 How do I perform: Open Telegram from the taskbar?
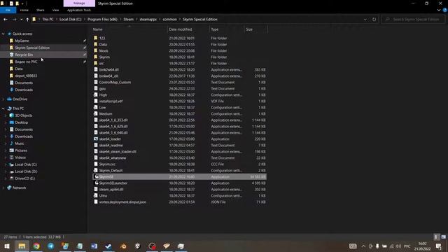(x=51, y=246)
